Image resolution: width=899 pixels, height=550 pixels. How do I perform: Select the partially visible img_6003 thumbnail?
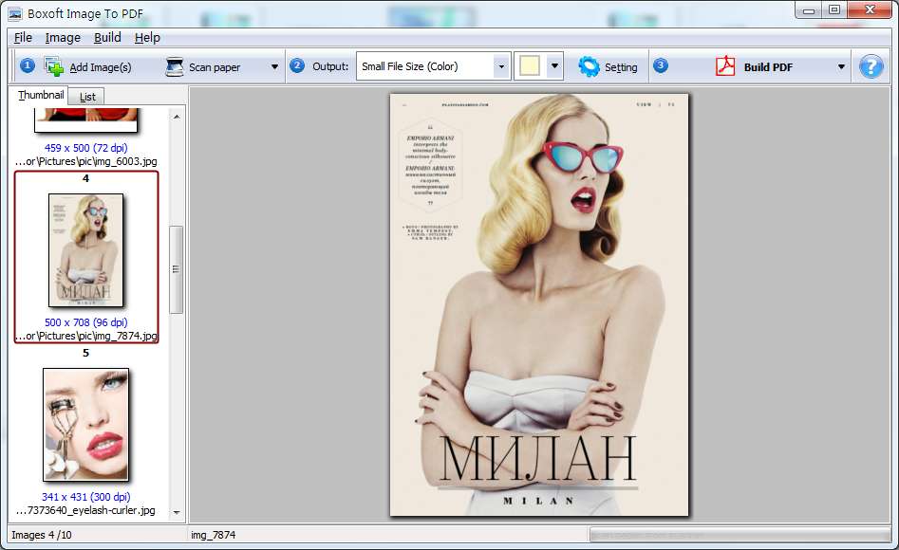(86, 119)
